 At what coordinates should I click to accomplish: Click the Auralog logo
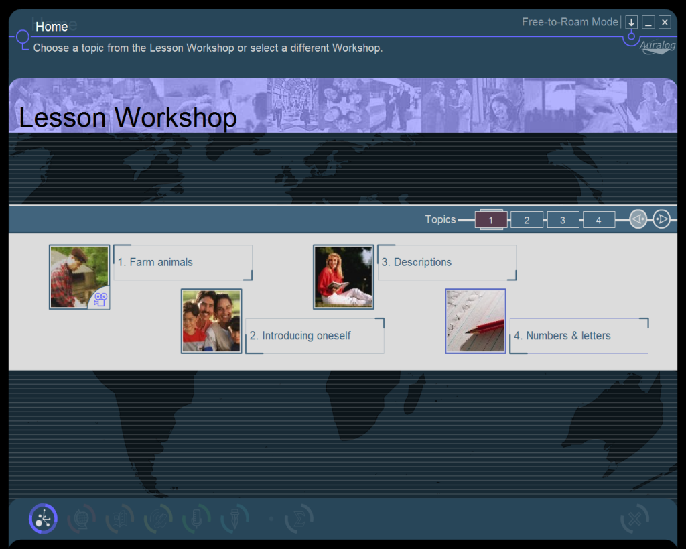[656, 47]
